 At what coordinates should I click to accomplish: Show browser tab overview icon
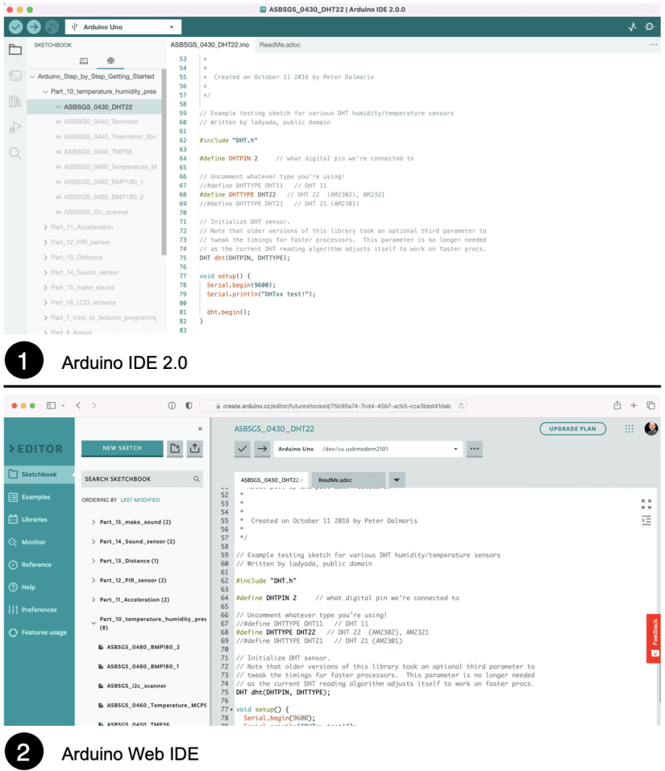click(651, 406)
